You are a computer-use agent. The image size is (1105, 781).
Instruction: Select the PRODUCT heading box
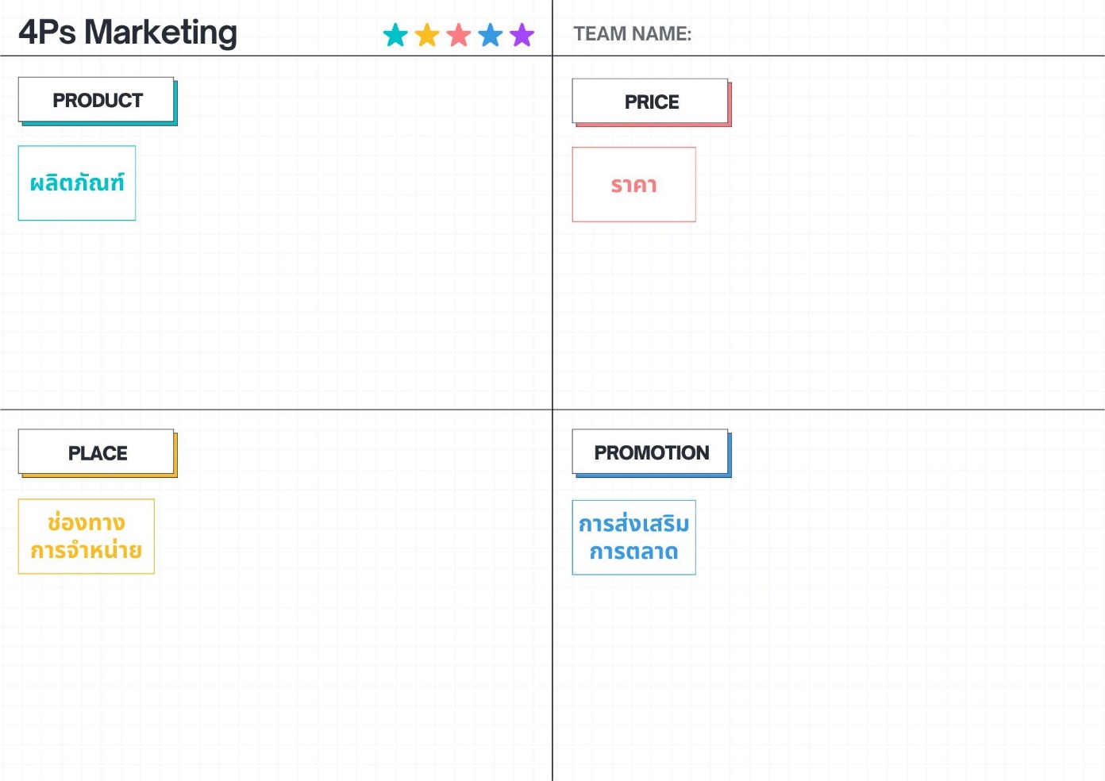pos(96,100)
